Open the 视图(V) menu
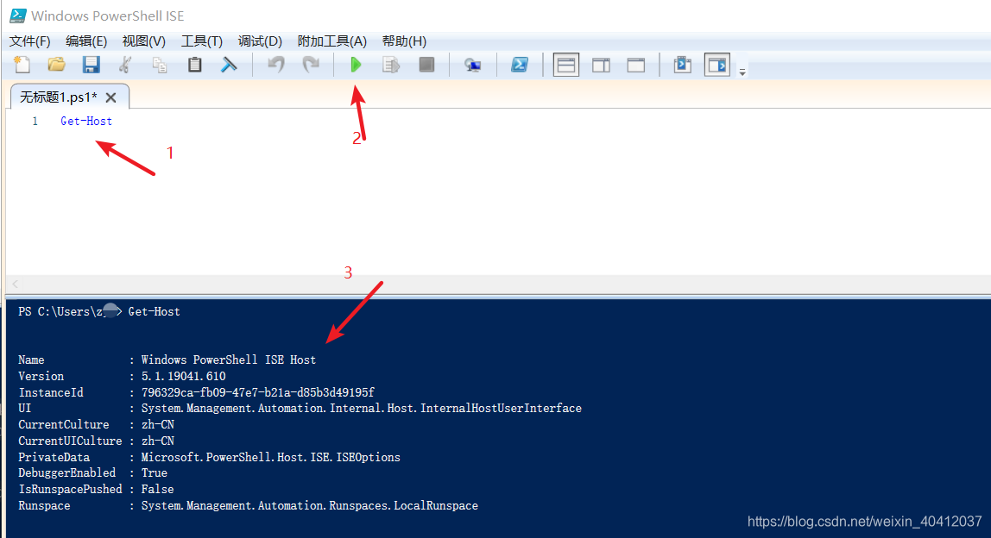This screenshot has width=991, height=538. tap(143, 41)
